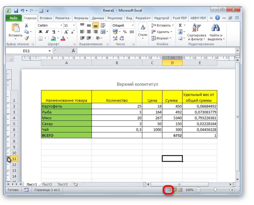
Task: Click the increase font size icon
Action: click(x=66, y=32)
